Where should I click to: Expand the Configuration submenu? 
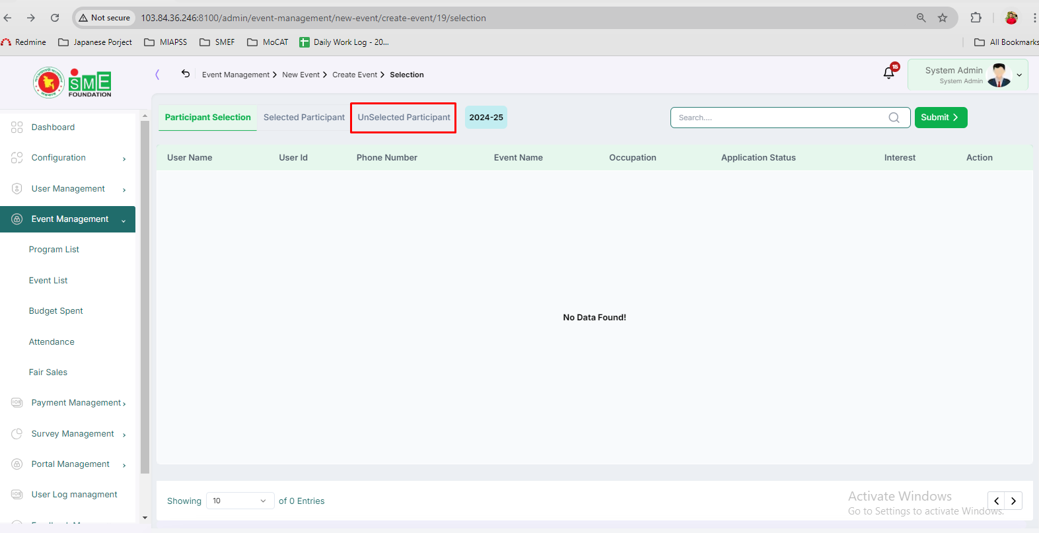pyautogui.click(x=124, y=159)
